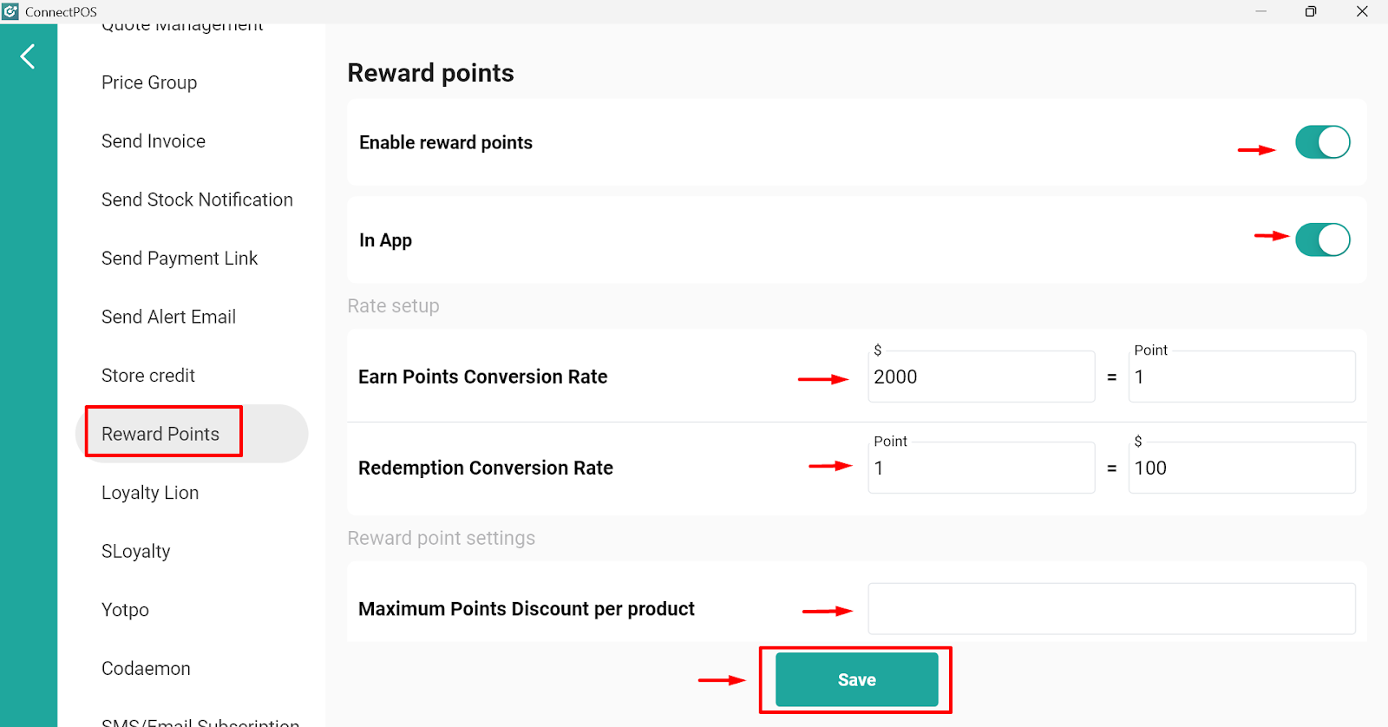Open Yotpo settings

(x=125, y=610)
